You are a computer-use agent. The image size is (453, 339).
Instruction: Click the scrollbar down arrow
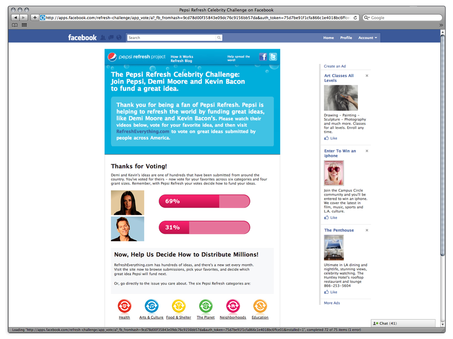(443, 324)
